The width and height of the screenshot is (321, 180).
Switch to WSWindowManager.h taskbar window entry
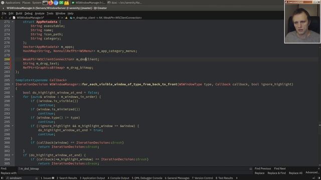coord(88,2)
